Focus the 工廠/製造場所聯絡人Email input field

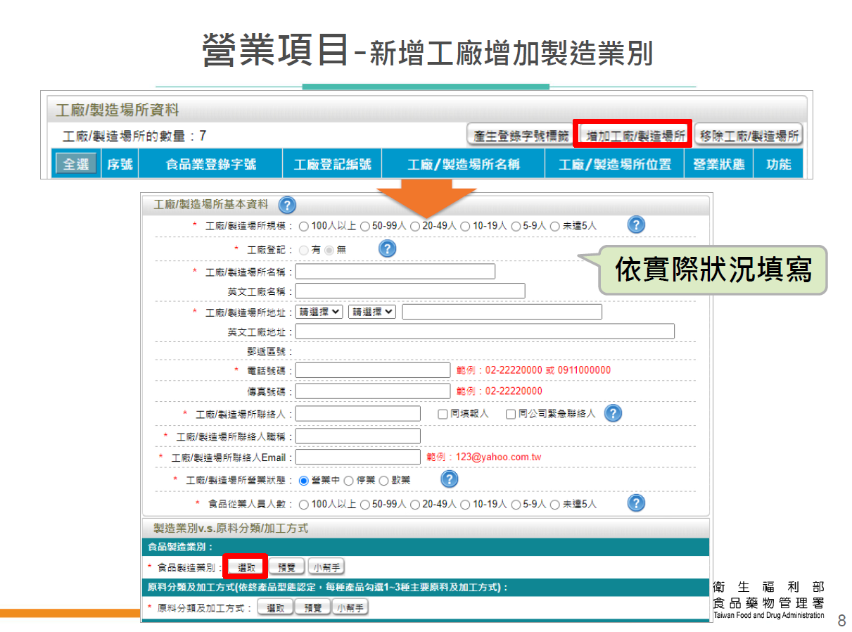pyautogui.click(x=358, y=457)
